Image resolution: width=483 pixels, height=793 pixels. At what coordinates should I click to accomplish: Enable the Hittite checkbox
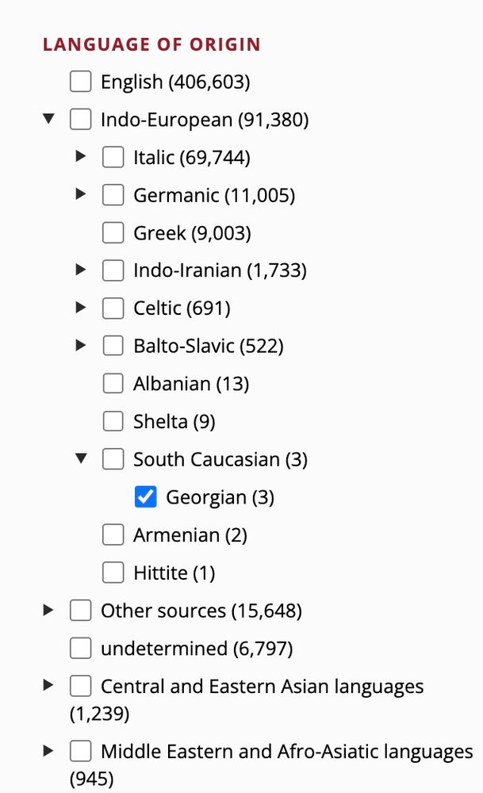[113, 572]
